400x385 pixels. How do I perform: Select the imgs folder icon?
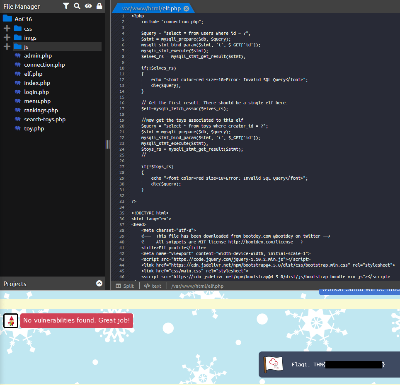click(x=17, y=37)
